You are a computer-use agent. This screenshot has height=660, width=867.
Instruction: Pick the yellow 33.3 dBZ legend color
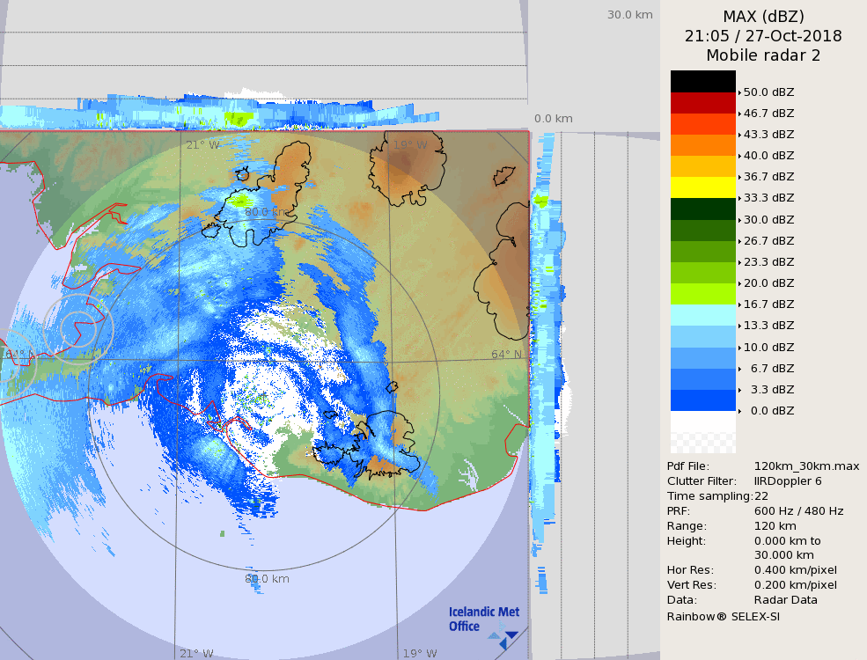pos(702,187)
